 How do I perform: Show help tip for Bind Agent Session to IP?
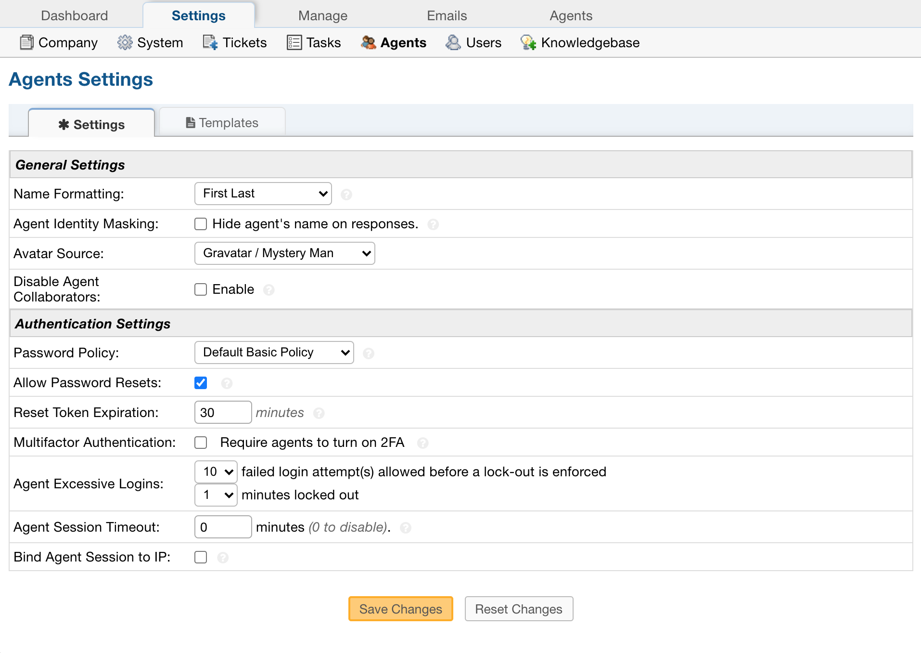pos(223,558)
